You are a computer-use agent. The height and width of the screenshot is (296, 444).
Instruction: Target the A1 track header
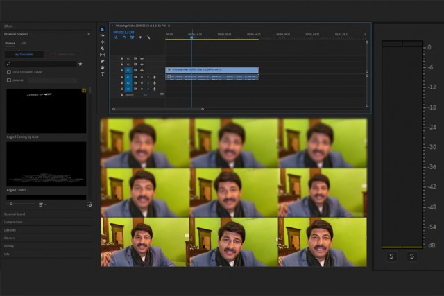[128, 77]
